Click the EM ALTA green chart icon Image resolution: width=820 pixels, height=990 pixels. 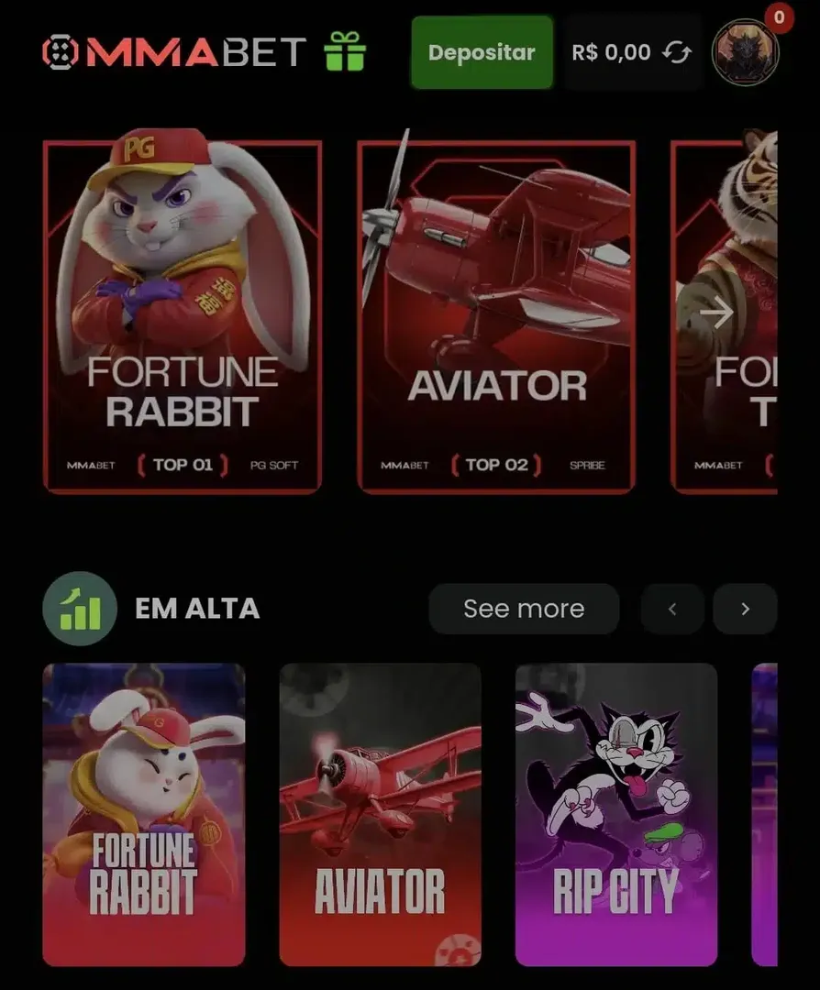pos(80,609)
